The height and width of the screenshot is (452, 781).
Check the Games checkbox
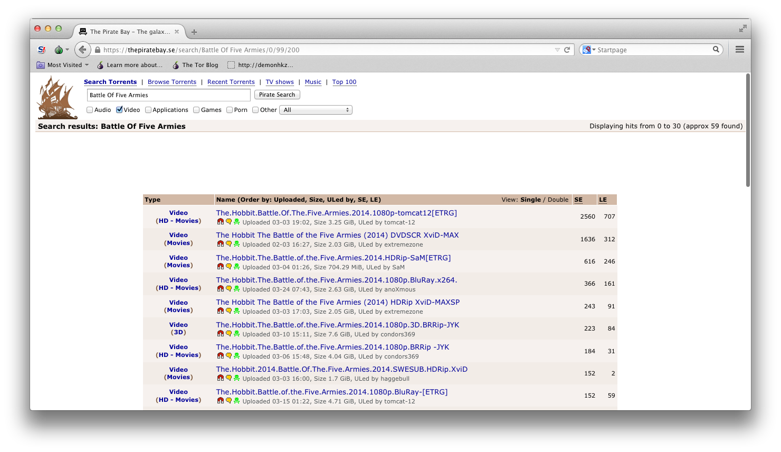[x=196, y=110]
